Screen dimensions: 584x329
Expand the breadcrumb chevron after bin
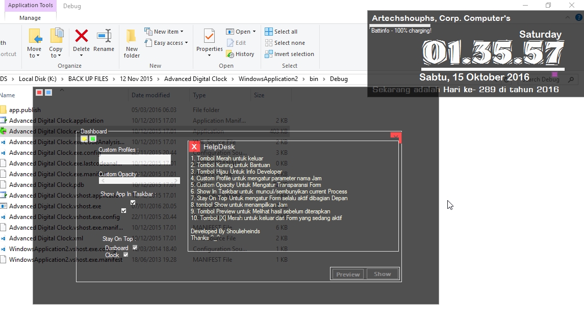(x=324, y=79)
